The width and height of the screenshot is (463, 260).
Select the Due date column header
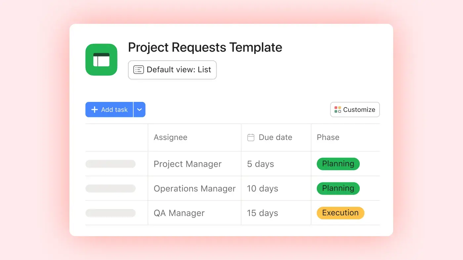pyautogui.click(x=275, y=137)
